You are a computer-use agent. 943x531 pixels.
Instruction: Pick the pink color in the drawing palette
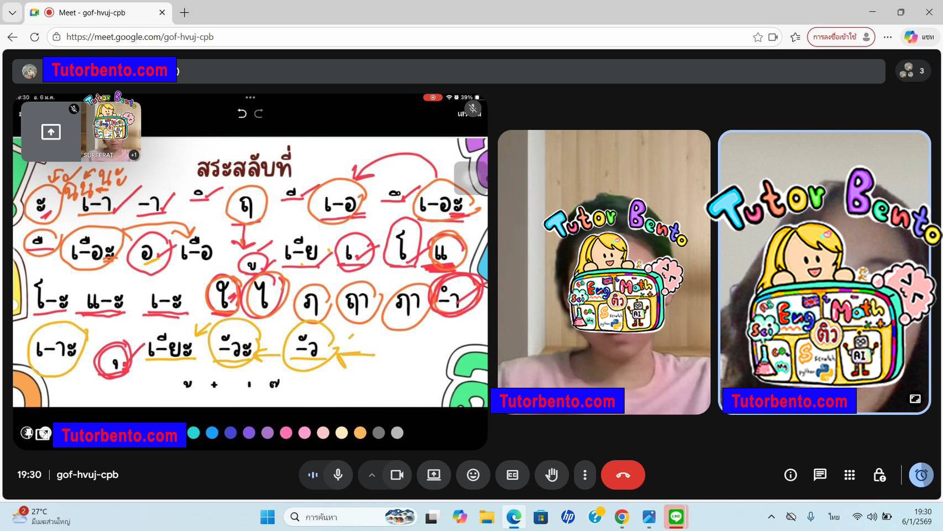(305, 433)
